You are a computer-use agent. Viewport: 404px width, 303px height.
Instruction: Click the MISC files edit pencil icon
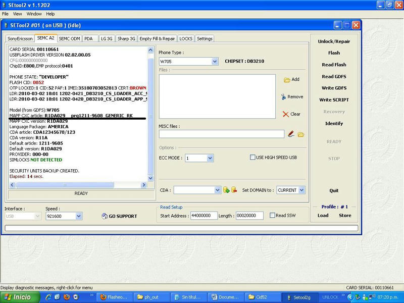(x=291, y=134)
